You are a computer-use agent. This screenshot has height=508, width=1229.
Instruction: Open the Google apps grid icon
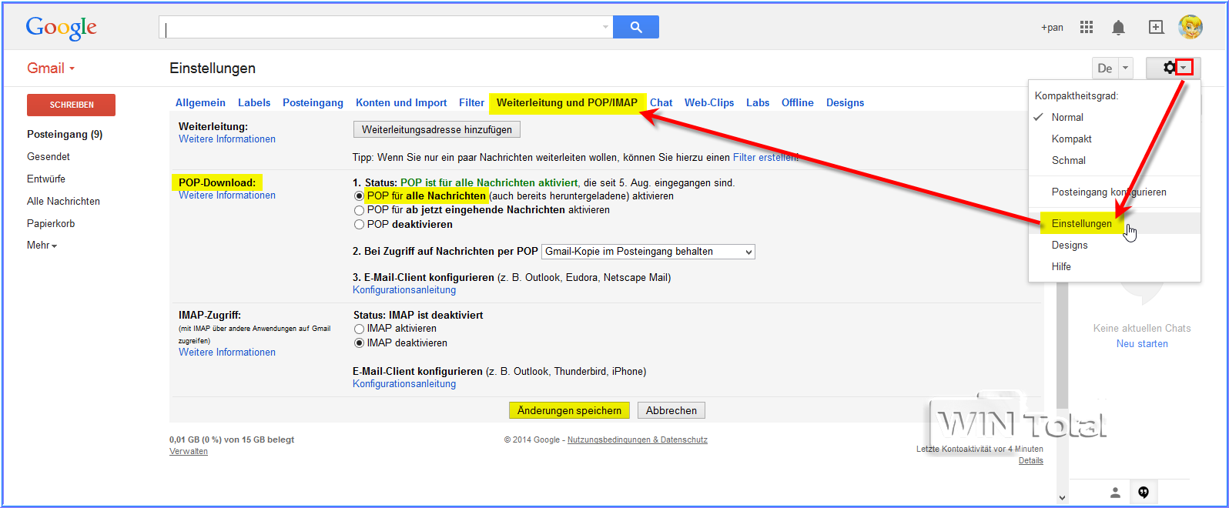click(1087, 27)
